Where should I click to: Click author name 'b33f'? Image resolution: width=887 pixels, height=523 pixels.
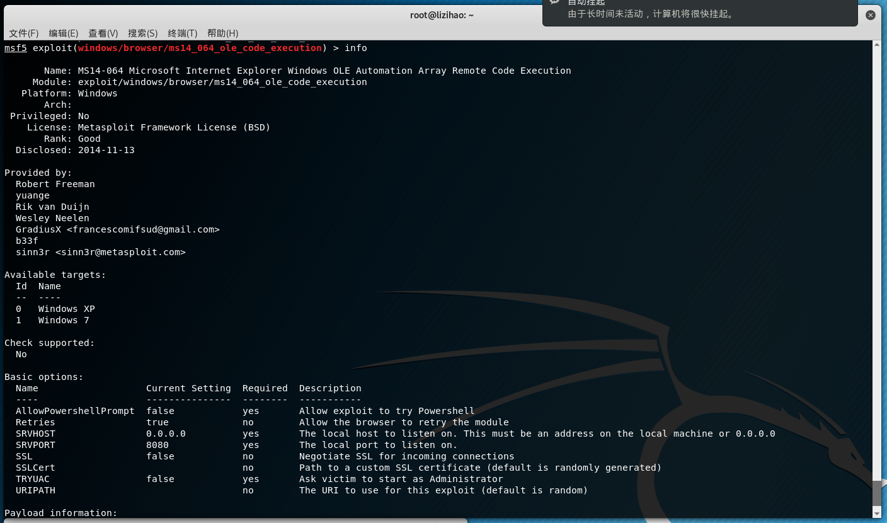click(27, 241)
